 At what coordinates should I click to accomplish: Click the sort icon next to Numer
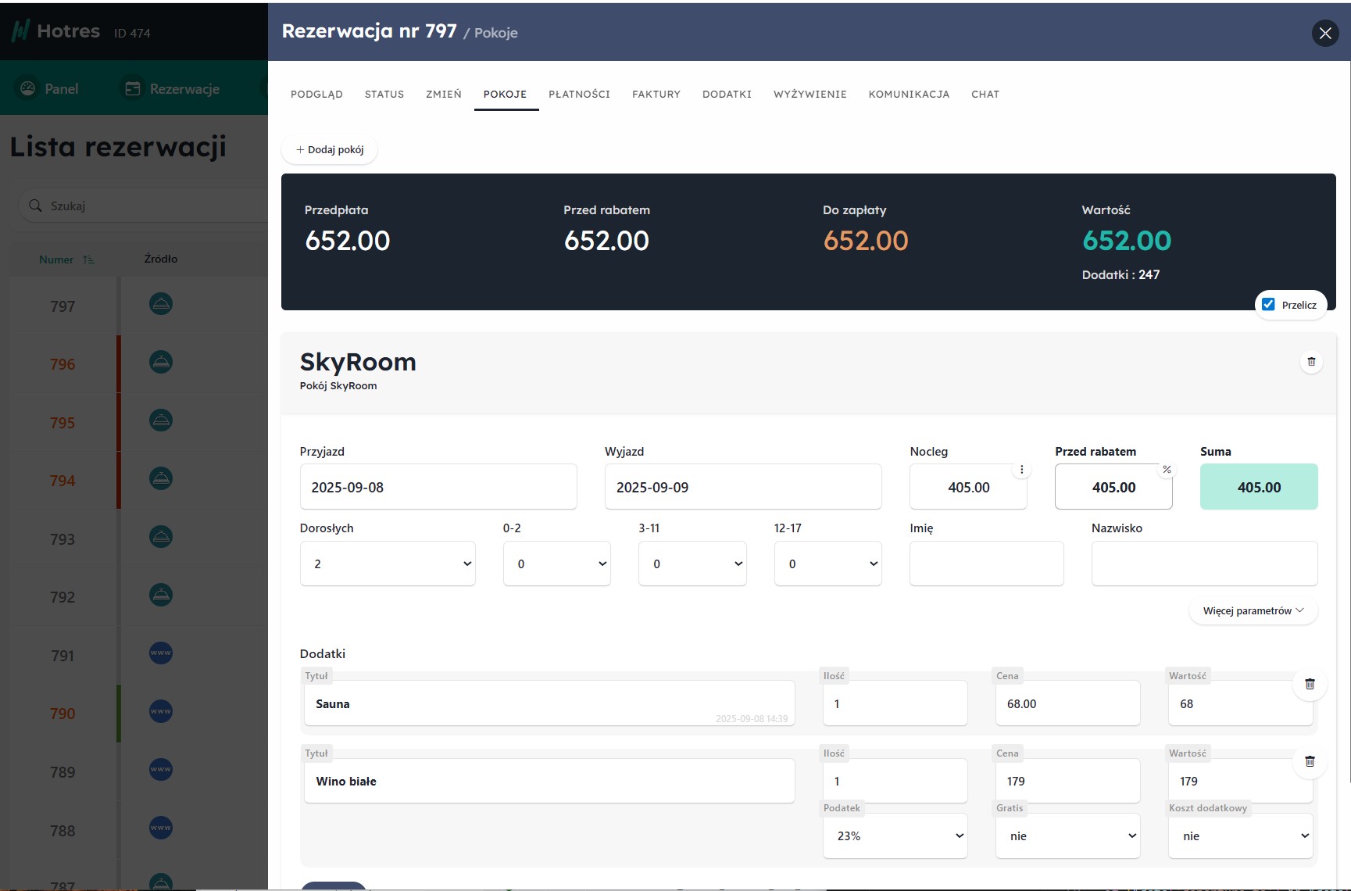click(x=88, y=259)
